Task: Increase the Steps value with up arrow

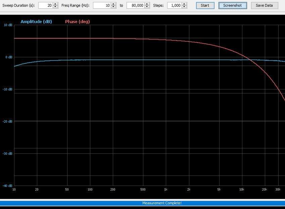Action: (184, 4)
